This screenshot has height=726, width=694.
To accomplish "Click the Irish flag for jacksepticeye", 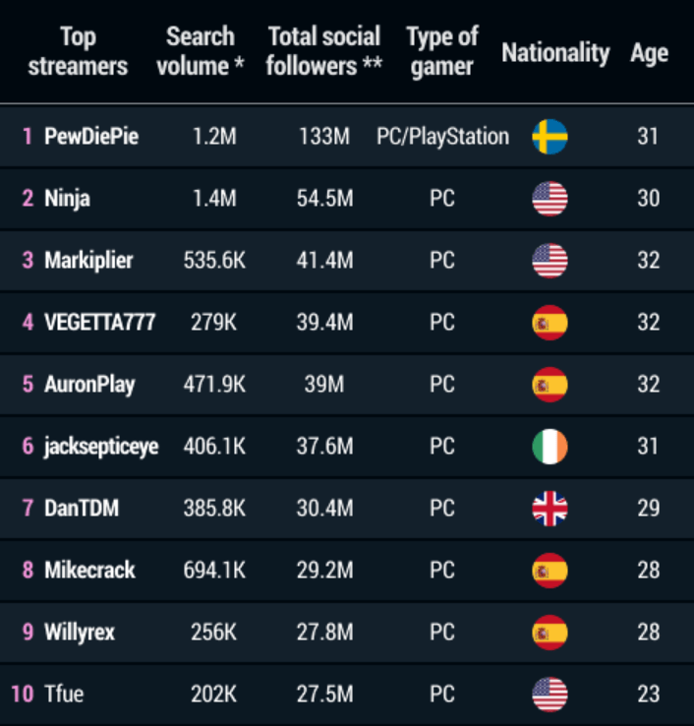I will [549, 447].
